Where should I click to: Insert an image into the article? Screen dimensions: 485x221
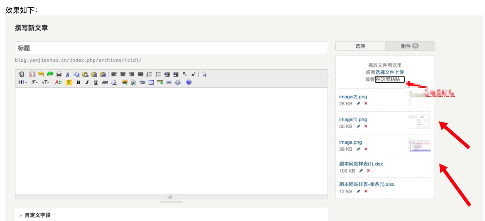click(x=125, y=82)
